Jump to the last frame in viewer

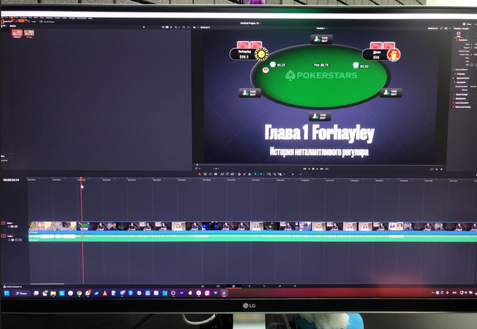(x=322, y=169)
